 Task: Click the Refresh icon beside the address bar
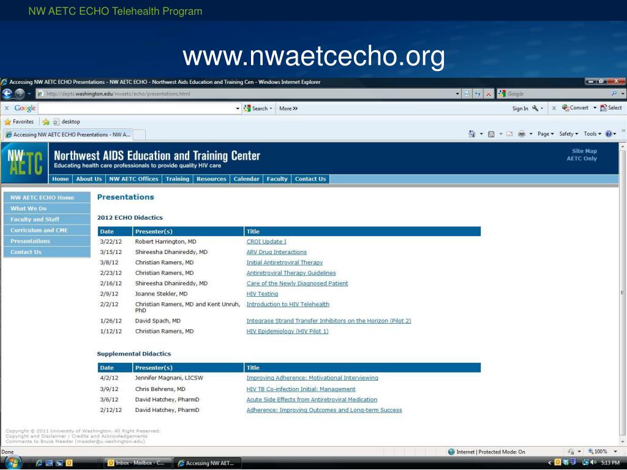(x=478, y=94)
